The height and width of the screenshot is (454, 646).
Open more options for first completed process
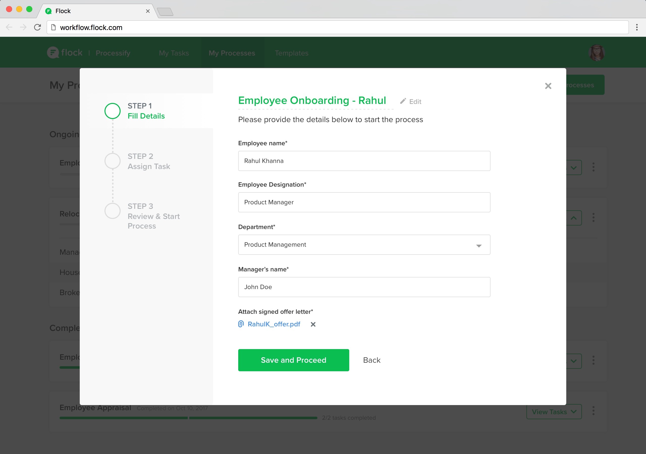[593, 360]
